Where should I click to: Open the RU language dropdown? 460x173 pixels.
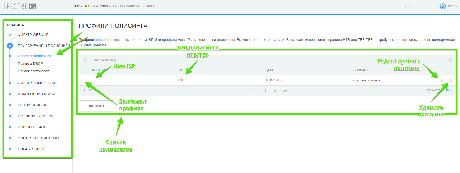pyautogui.click(x=409, y=6)
